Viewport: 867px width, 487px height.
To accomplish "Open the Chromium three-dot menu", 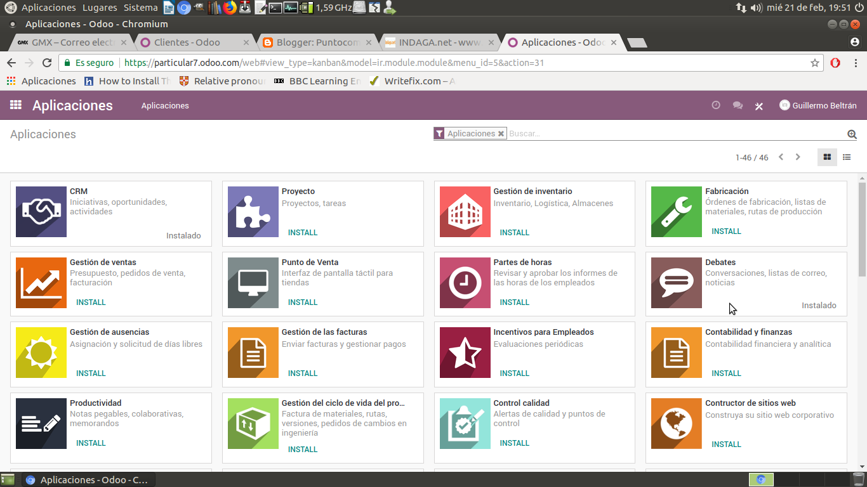I will pyautogui.click(x=856, y=63).
